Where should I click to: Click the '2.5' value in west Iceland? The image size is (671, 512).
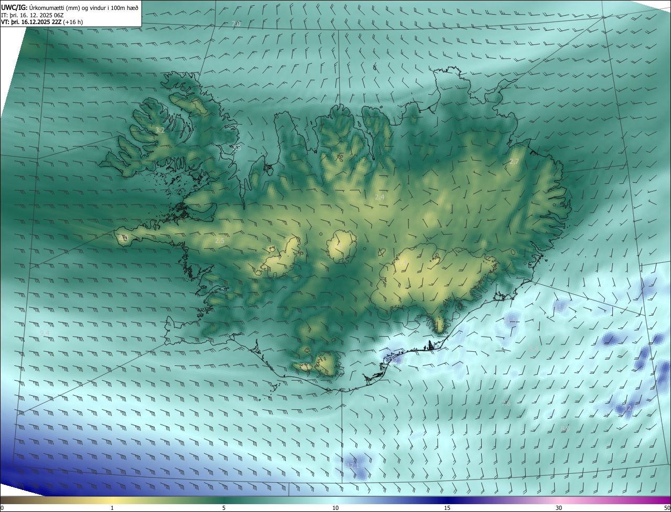220,241
